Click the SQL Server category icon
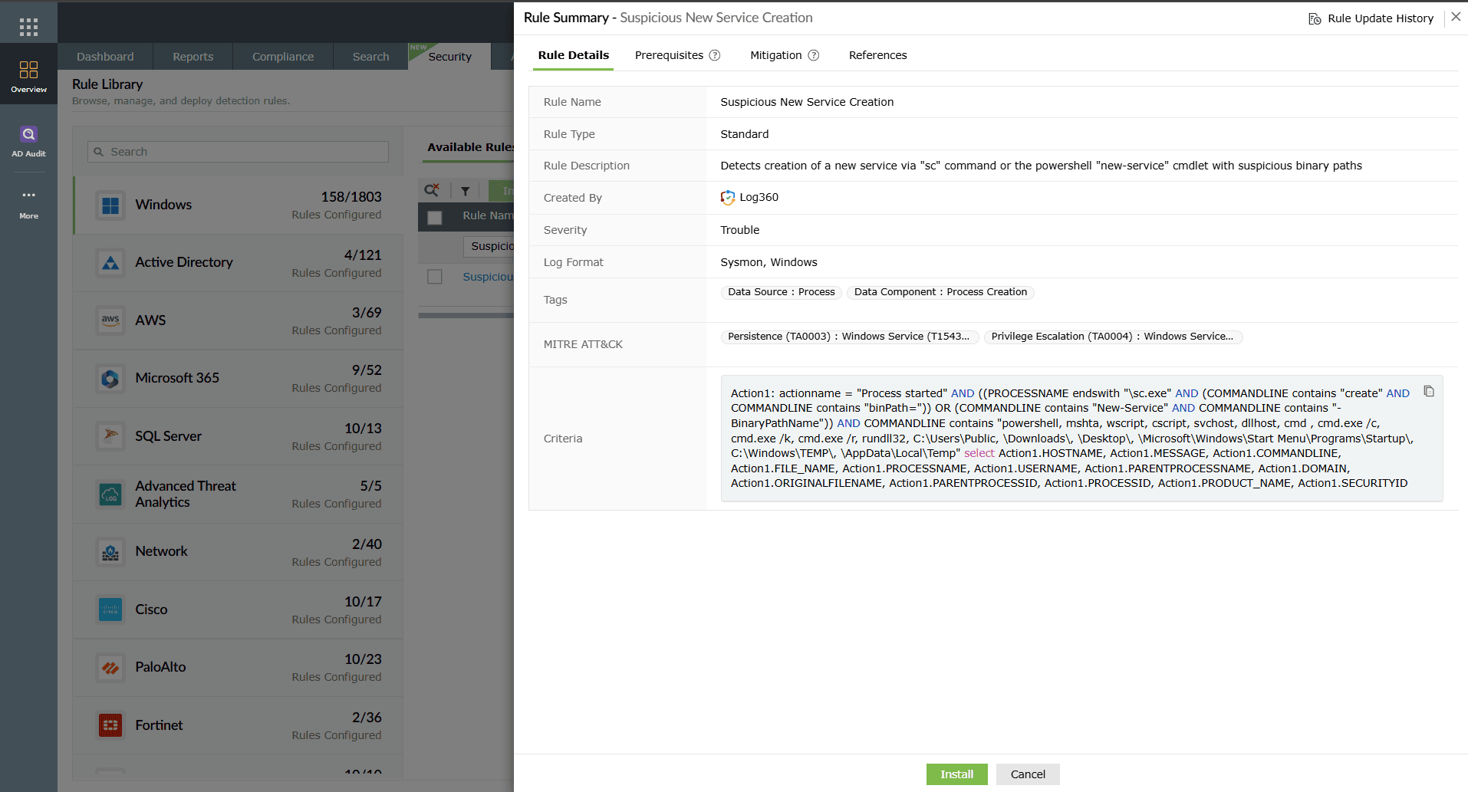This screenshot has height=792, width=1468. click(x=110, y=436)
